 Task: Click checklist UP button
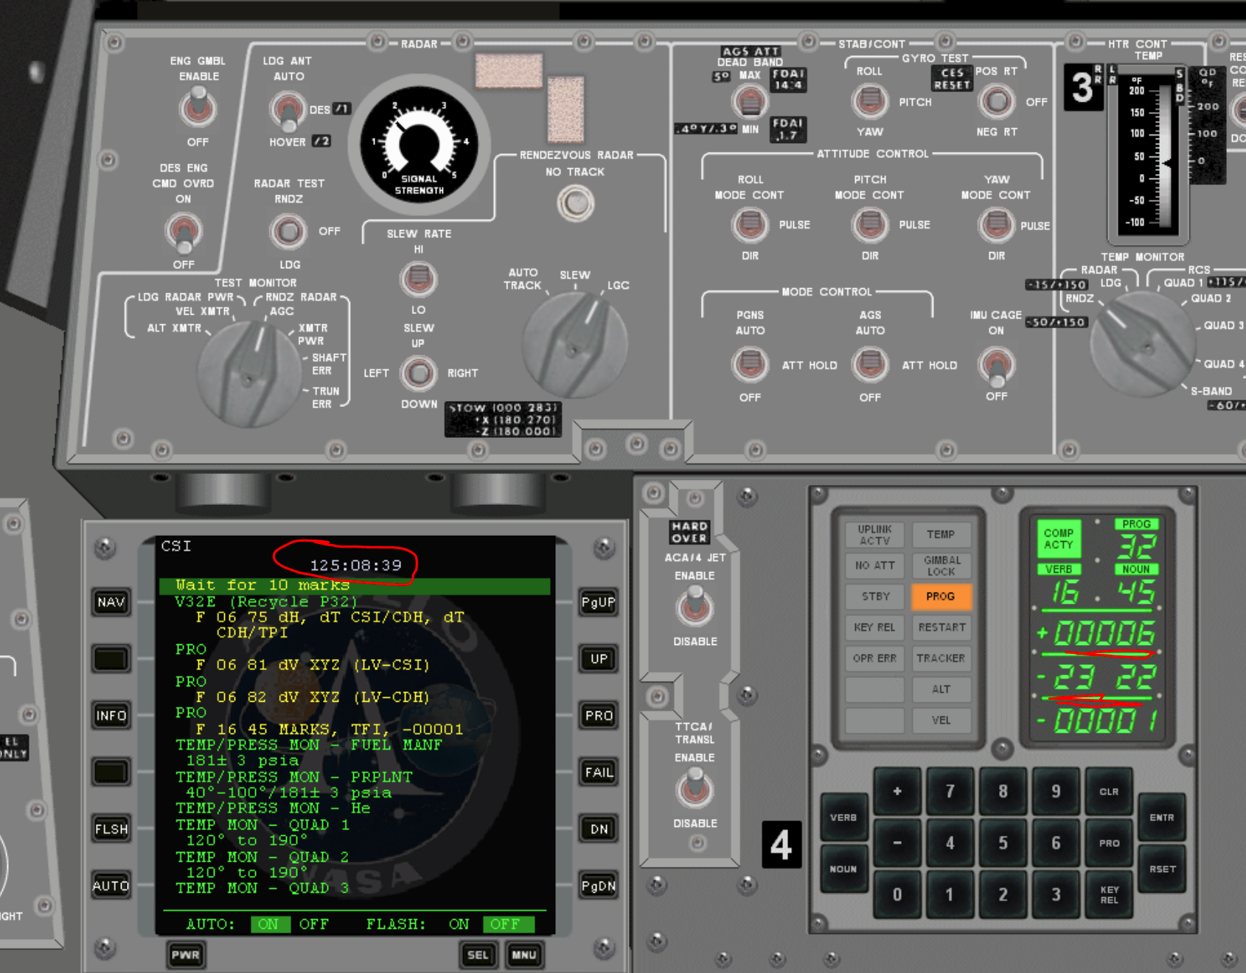[x=599, y=659]
